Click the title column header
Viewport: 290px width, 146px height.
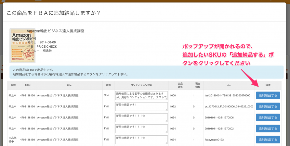(x=69, y=85)
